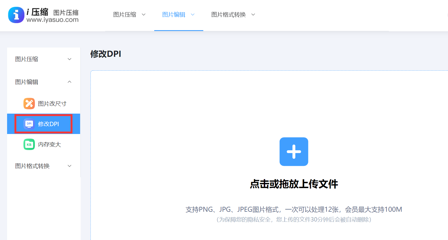Click the green KB 内存变大 icon
This screenshot has height=240, width=448.
tap(29, 144)
